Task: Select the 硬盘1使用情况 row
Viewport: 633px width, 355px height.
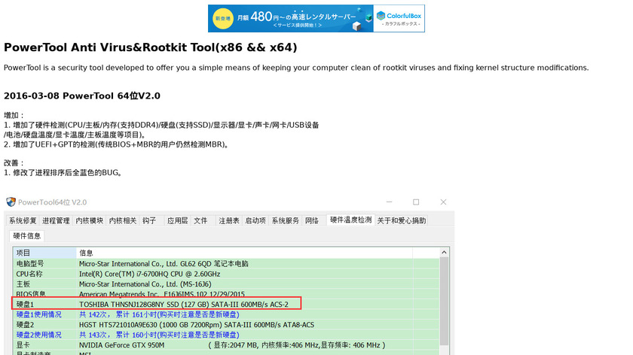Action: point(226,314)
